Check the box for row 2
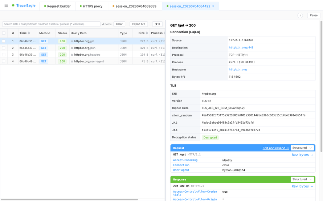The height and width of the screenshot is (201, 323). (x=4, y=48)
